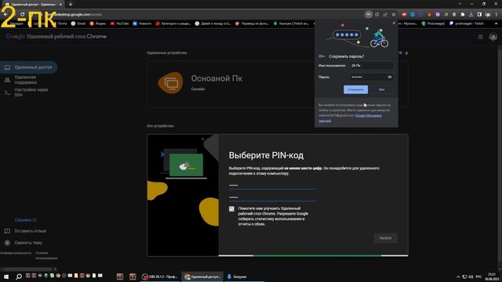
Task: Open the Gmail bookmark
Action: (78, 23)
